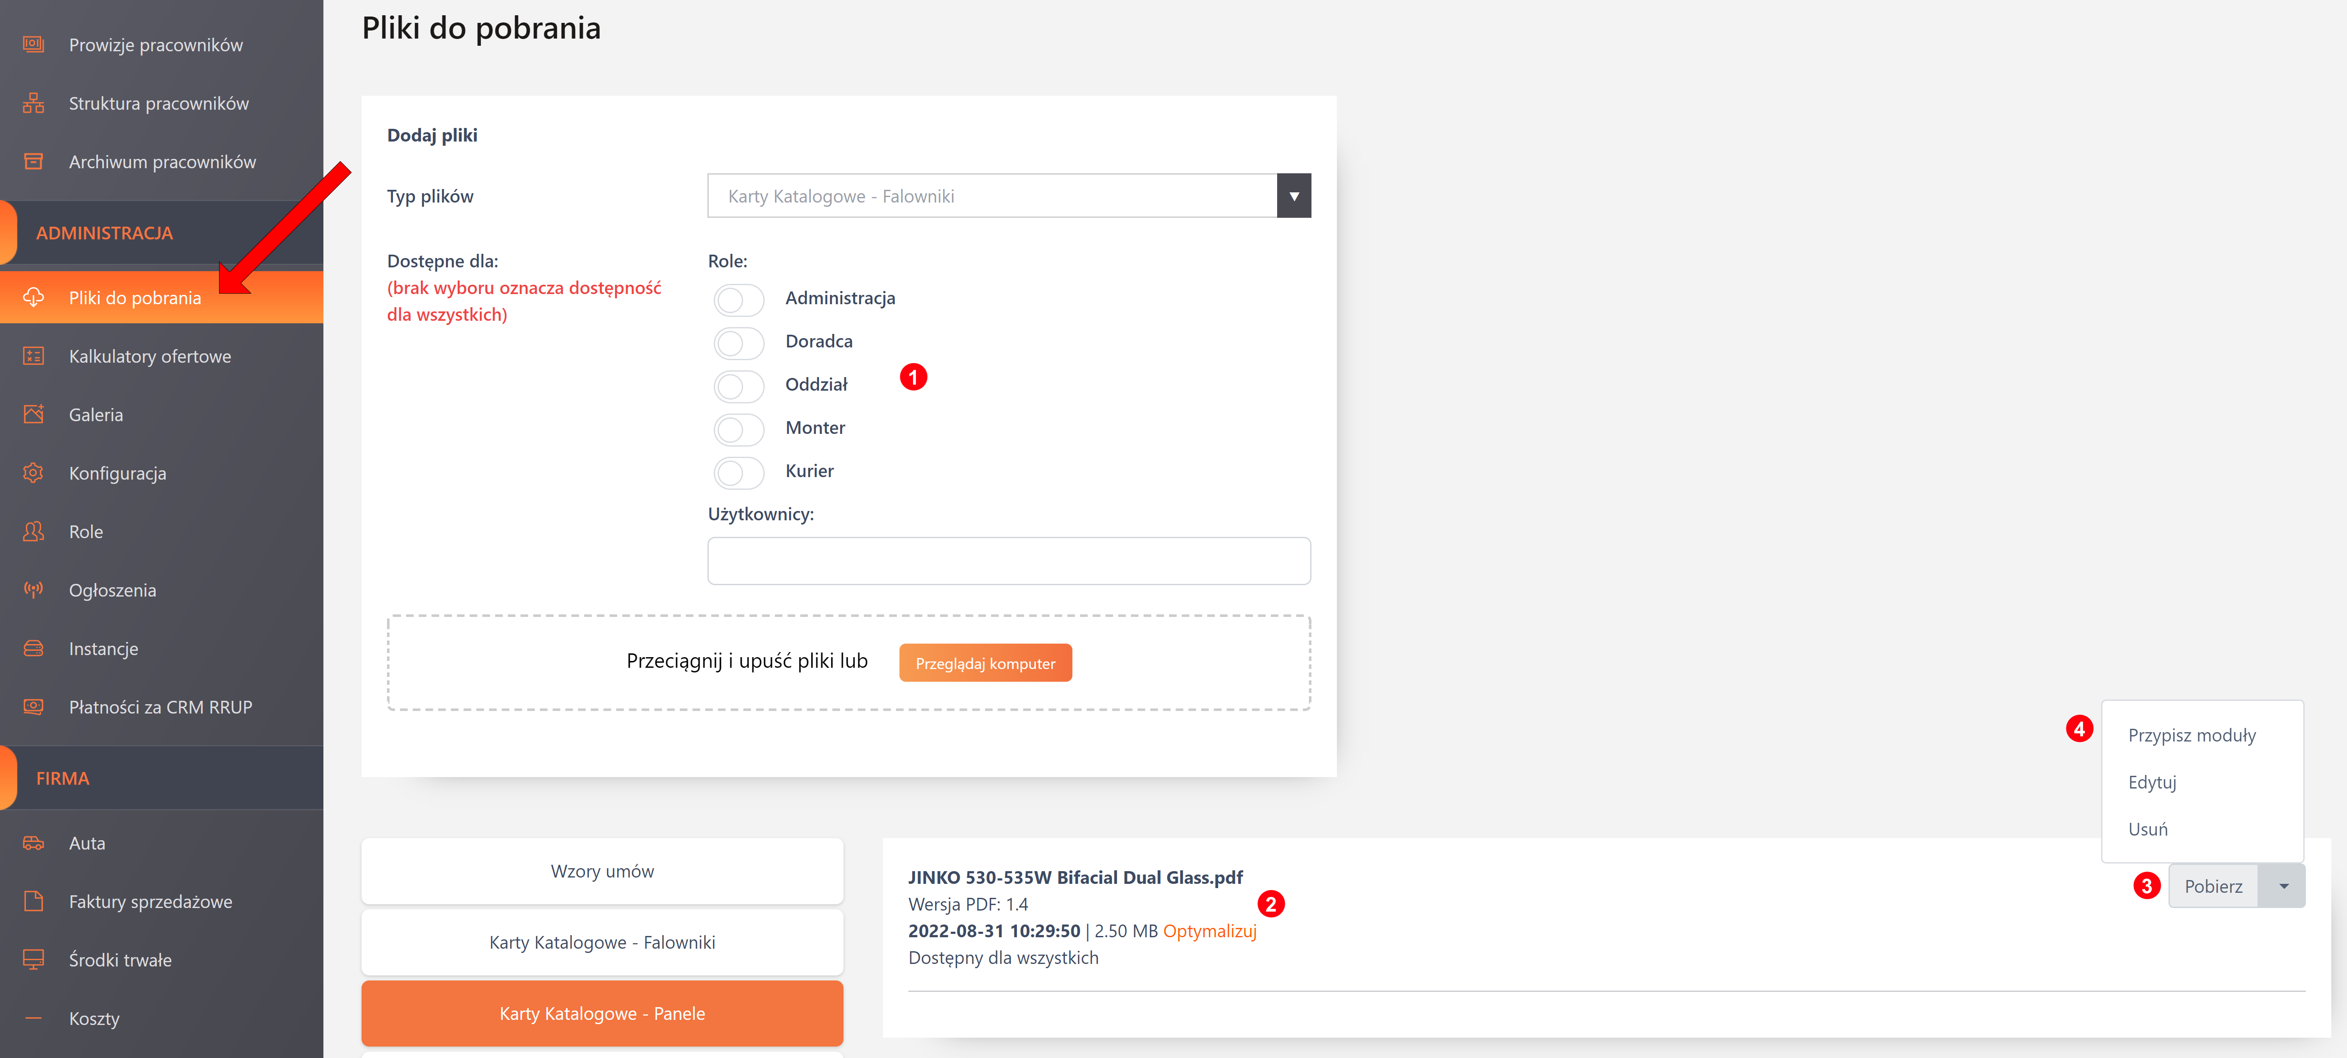Switch to the Wzory umów tab
The height and width of the screenshot is (1058, 2347).
(602, 871)
